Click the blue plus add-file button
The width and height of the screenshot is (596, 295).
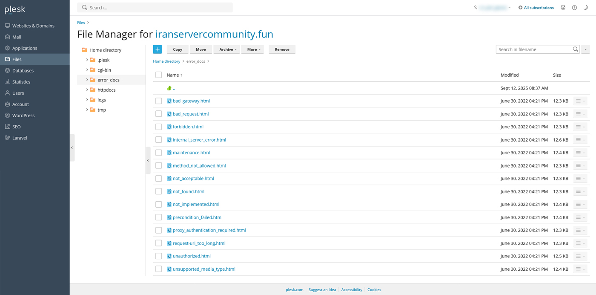(157, 49)
